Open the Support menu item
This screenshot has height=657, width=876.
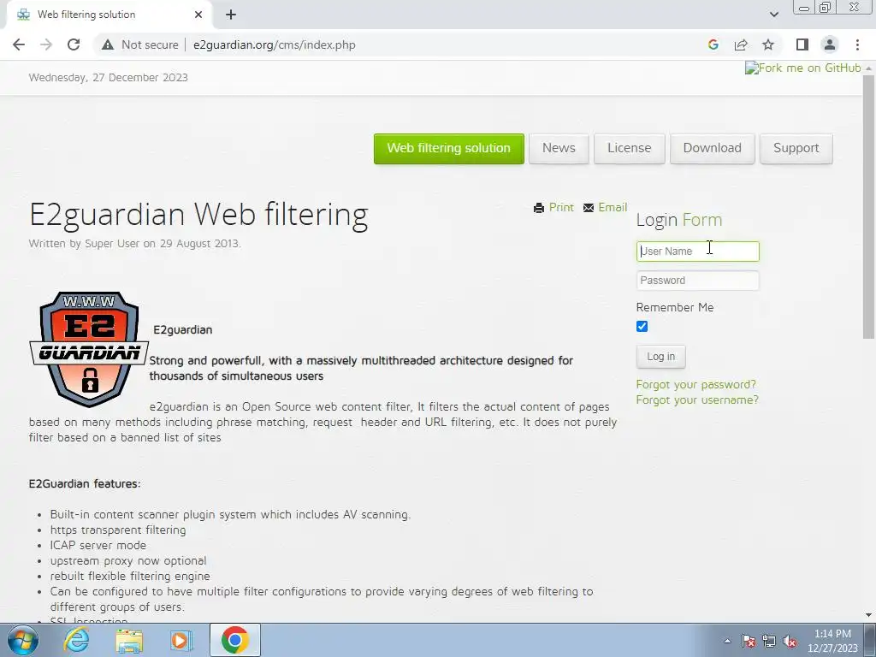coord(796,149)
